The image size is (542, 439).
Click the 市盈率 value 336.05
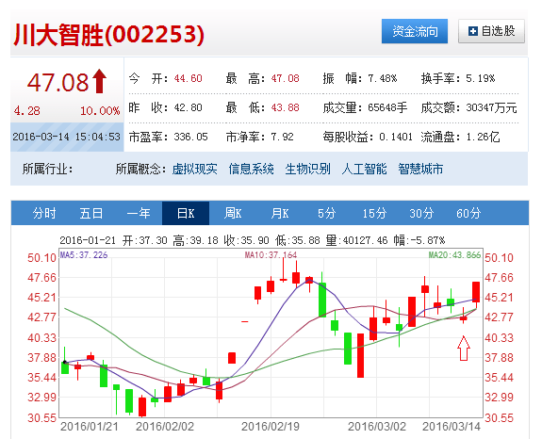(190, 138)
